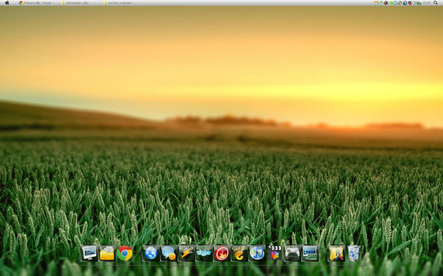Open the chat bubble messenger icon in the dock

tap(169, 253)
